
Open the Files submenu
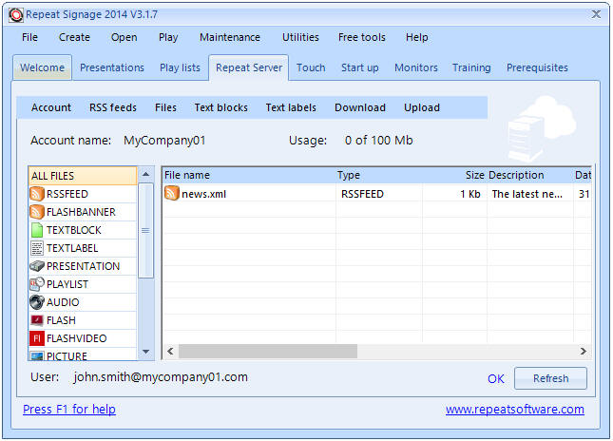165,107
